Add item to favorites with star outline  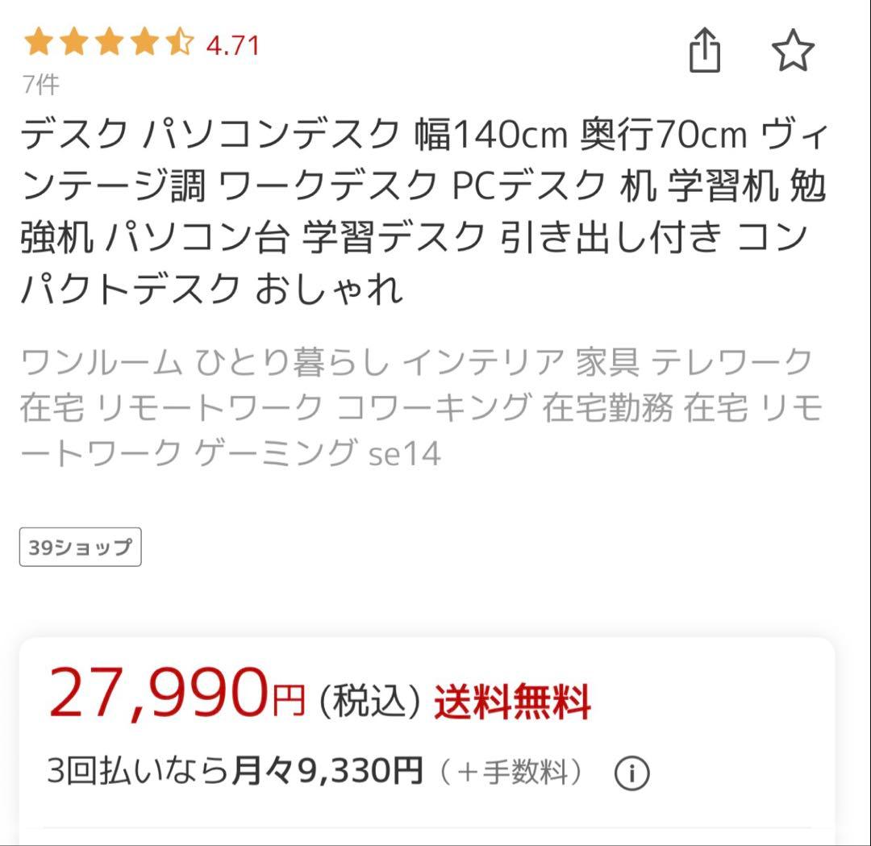[x=793, y=51]
